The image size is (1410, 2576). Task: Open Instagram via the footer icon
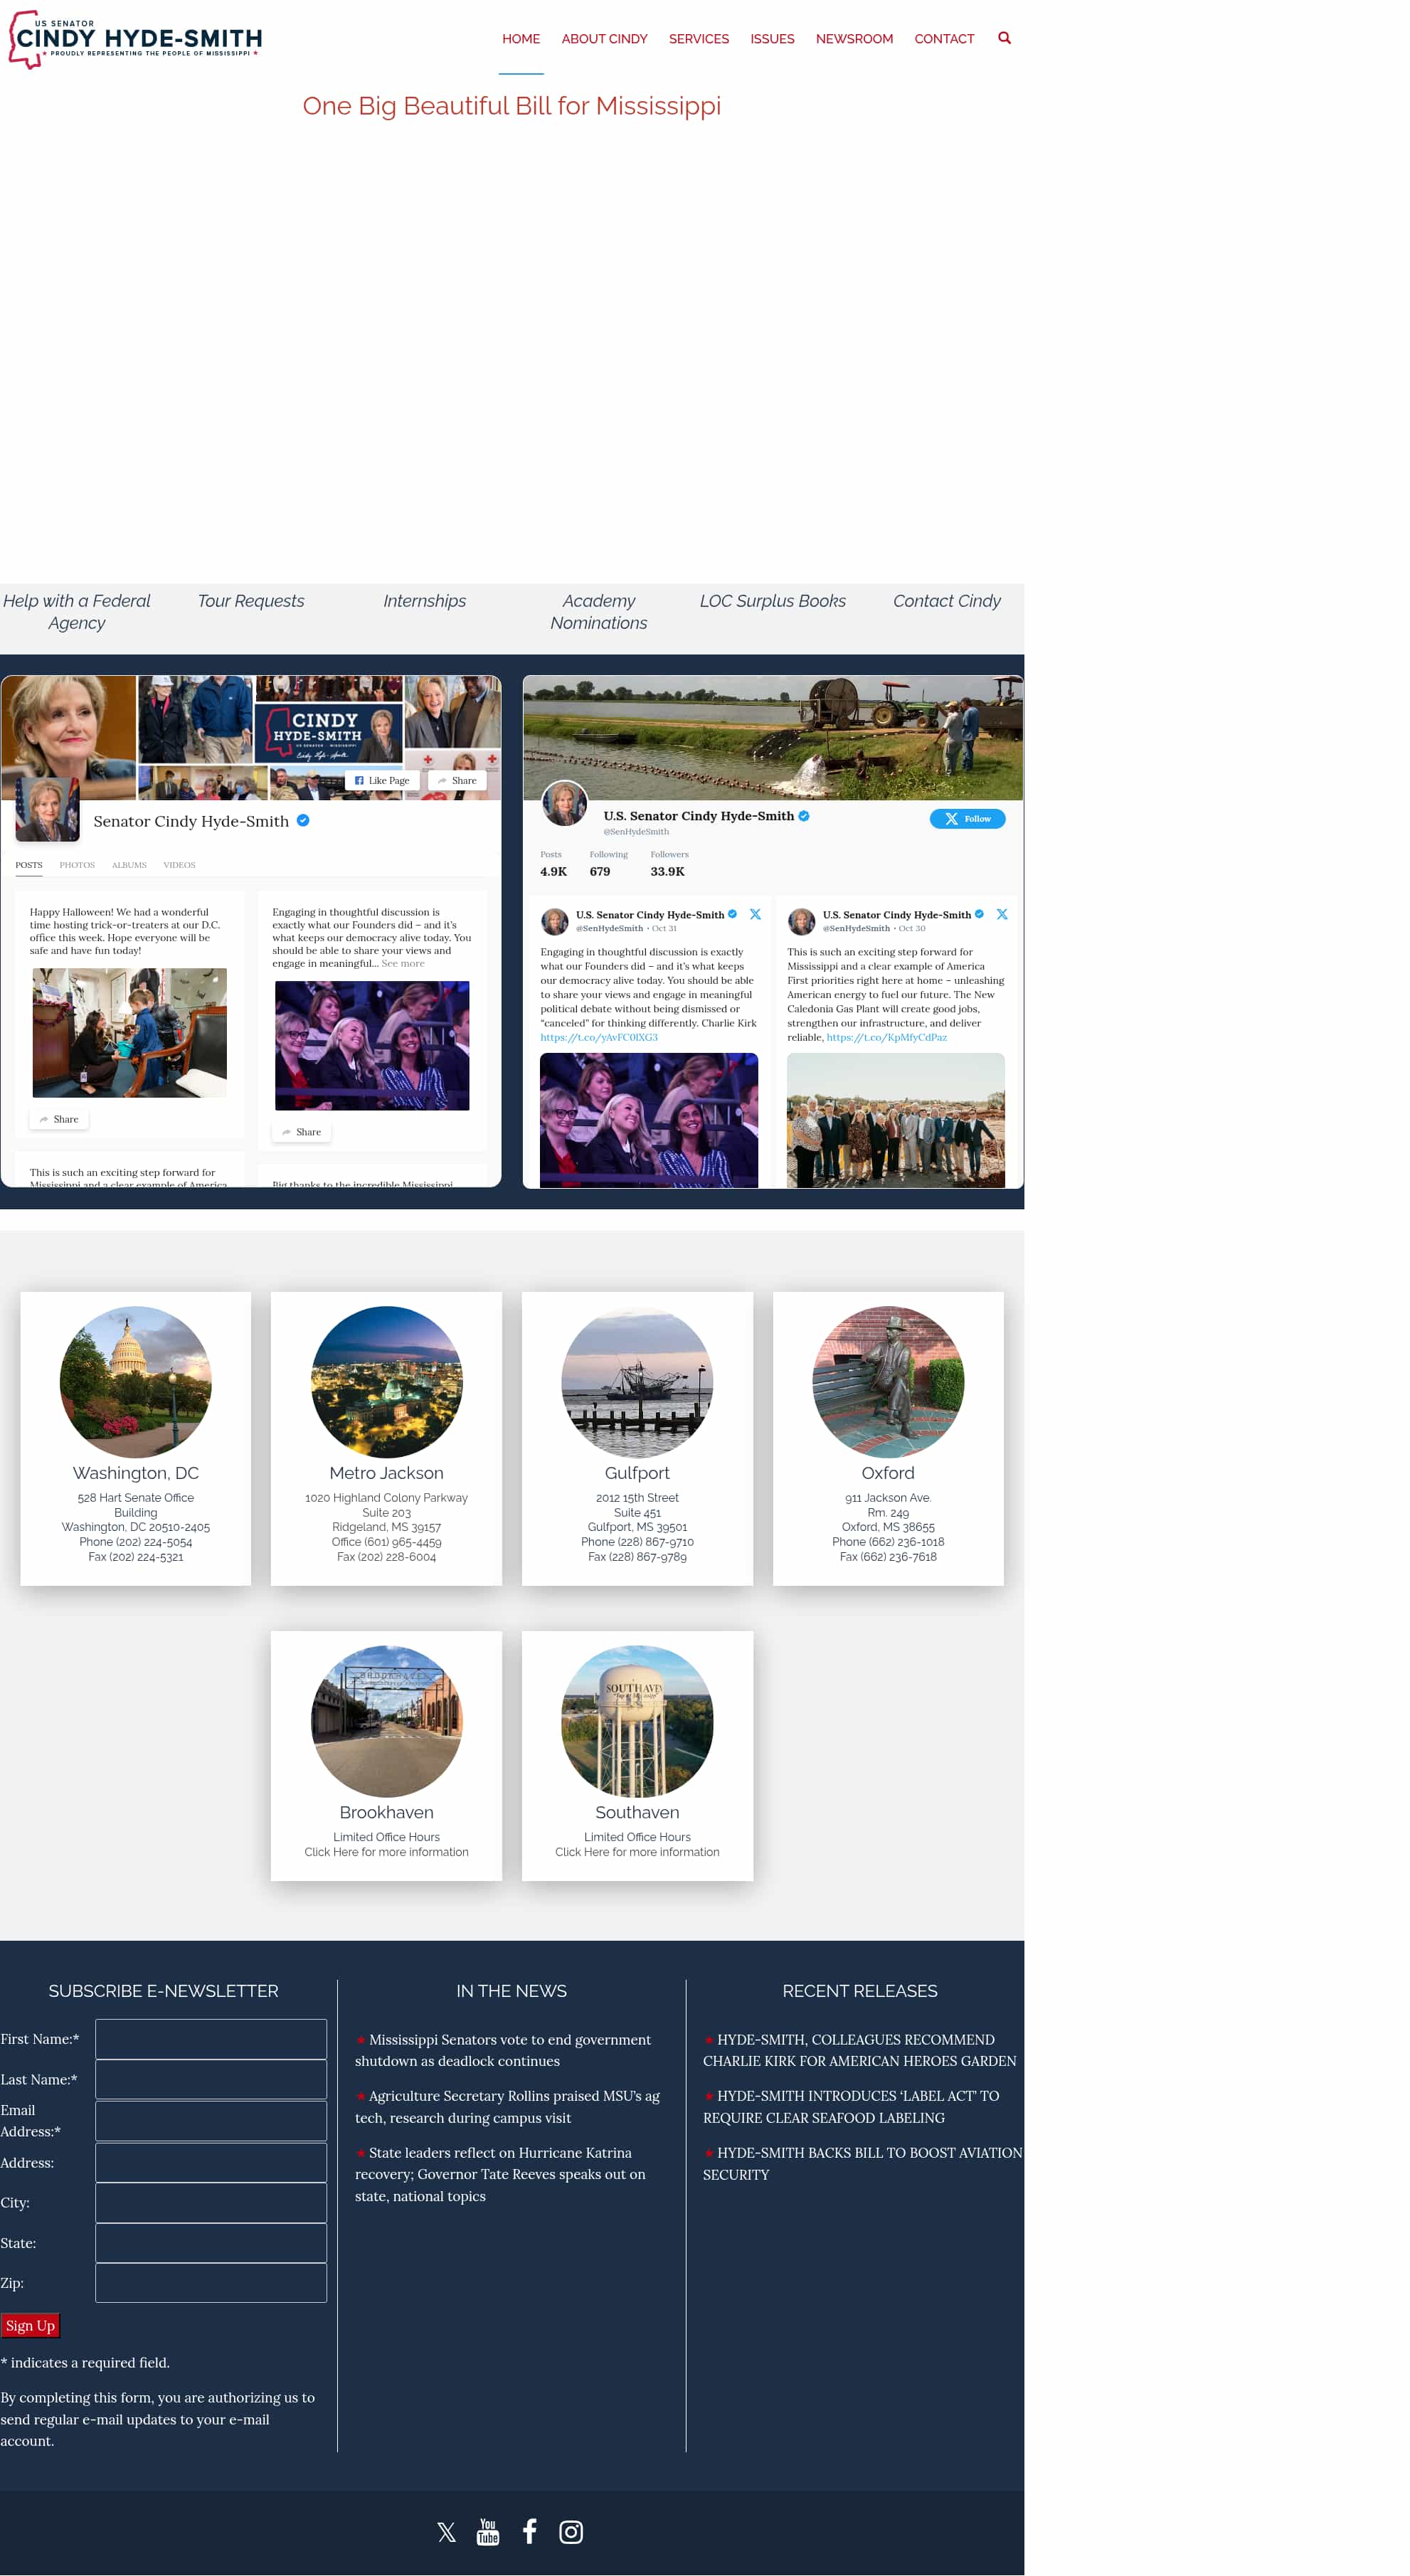(x=571, y=2531)
